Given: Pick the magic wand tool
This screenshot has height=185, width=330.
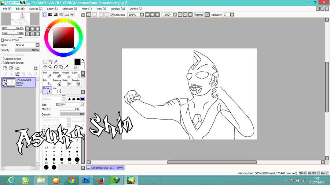Looking at the screenshot, I should (x=56, y=62).
